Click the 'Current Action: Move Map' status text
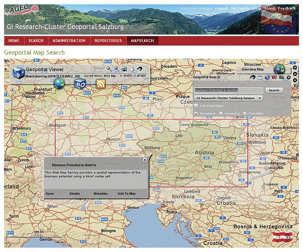303x252 pixels. 100,76
